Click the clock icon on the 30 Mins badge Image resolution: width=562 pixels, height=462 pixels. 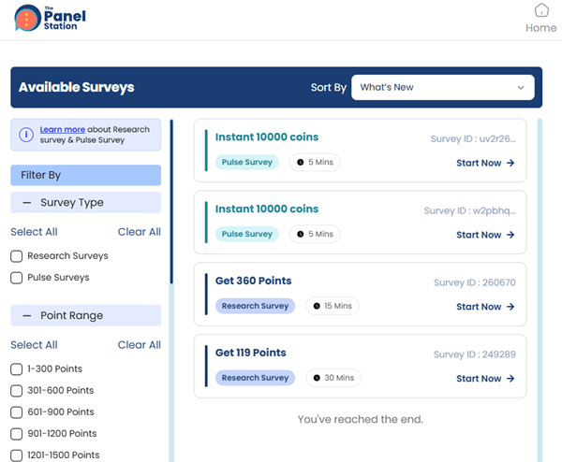click(317, 378)
